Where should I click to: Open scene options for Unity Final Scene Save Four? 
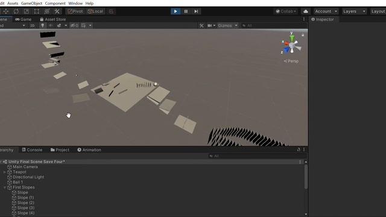tap(300, 162)
